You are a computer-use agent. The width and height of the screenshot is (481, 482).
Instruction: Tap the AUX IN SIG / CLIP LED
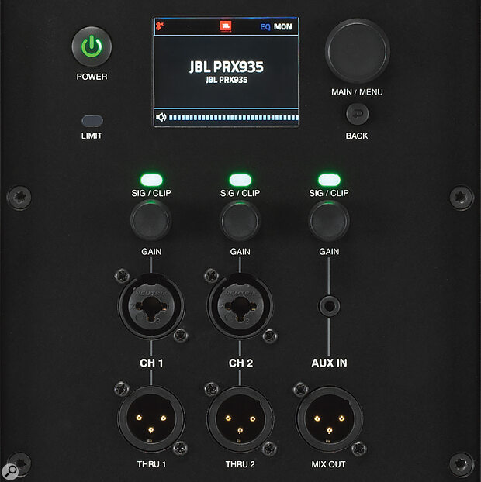click(x=329, y=180)
